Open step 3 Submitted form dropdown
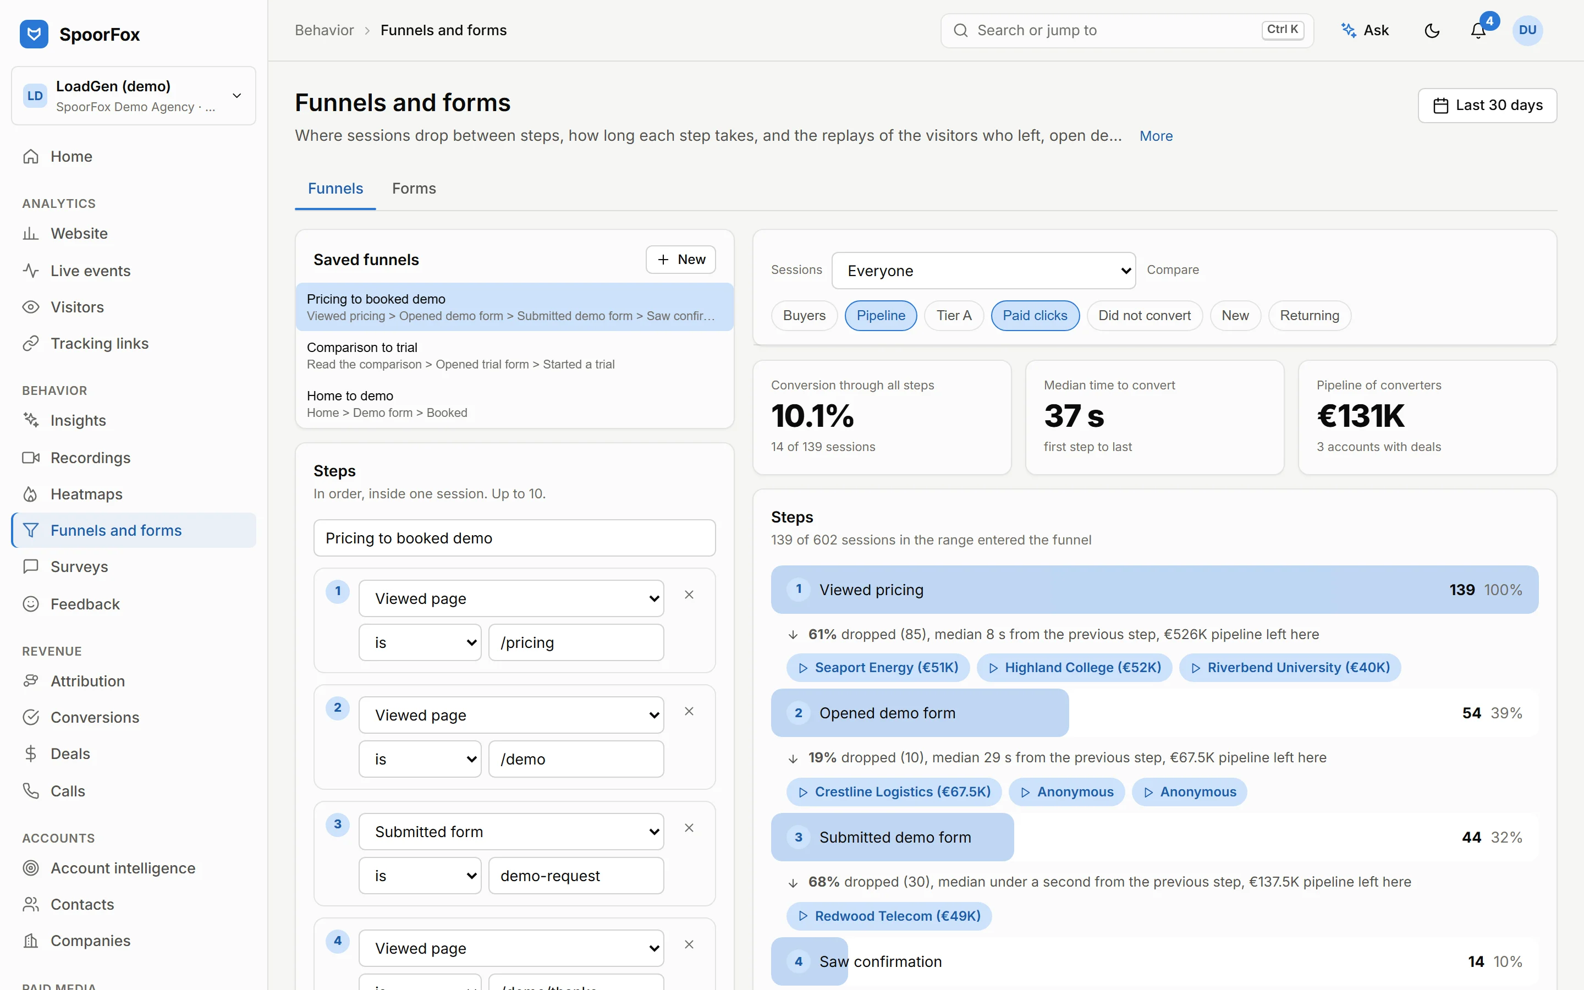 511,832
